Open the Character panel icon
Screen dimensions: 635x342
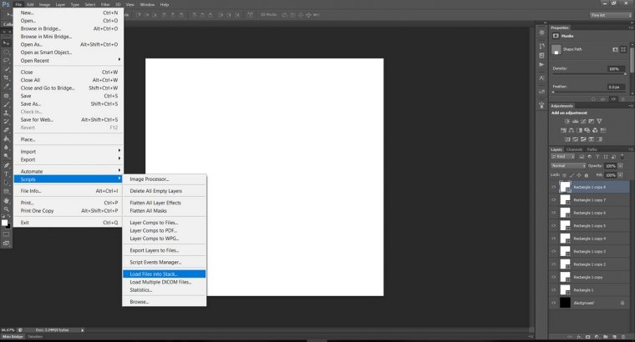[542, 78]
